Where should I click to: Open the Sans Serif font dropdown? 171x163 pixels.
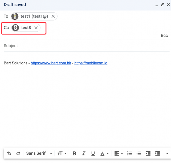(39, 153)
